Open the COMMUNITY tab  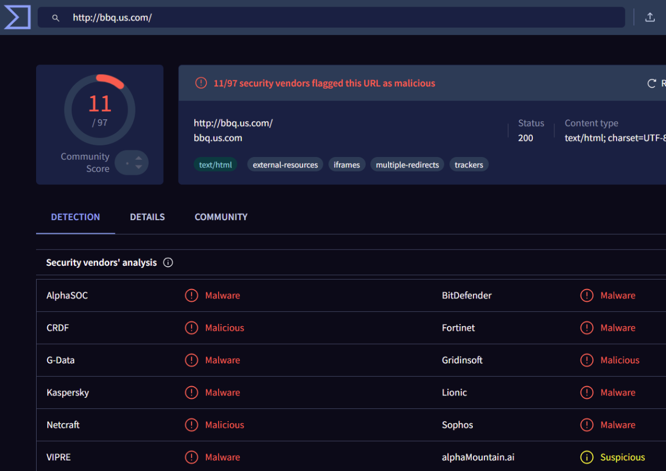(x=221, y=217)
